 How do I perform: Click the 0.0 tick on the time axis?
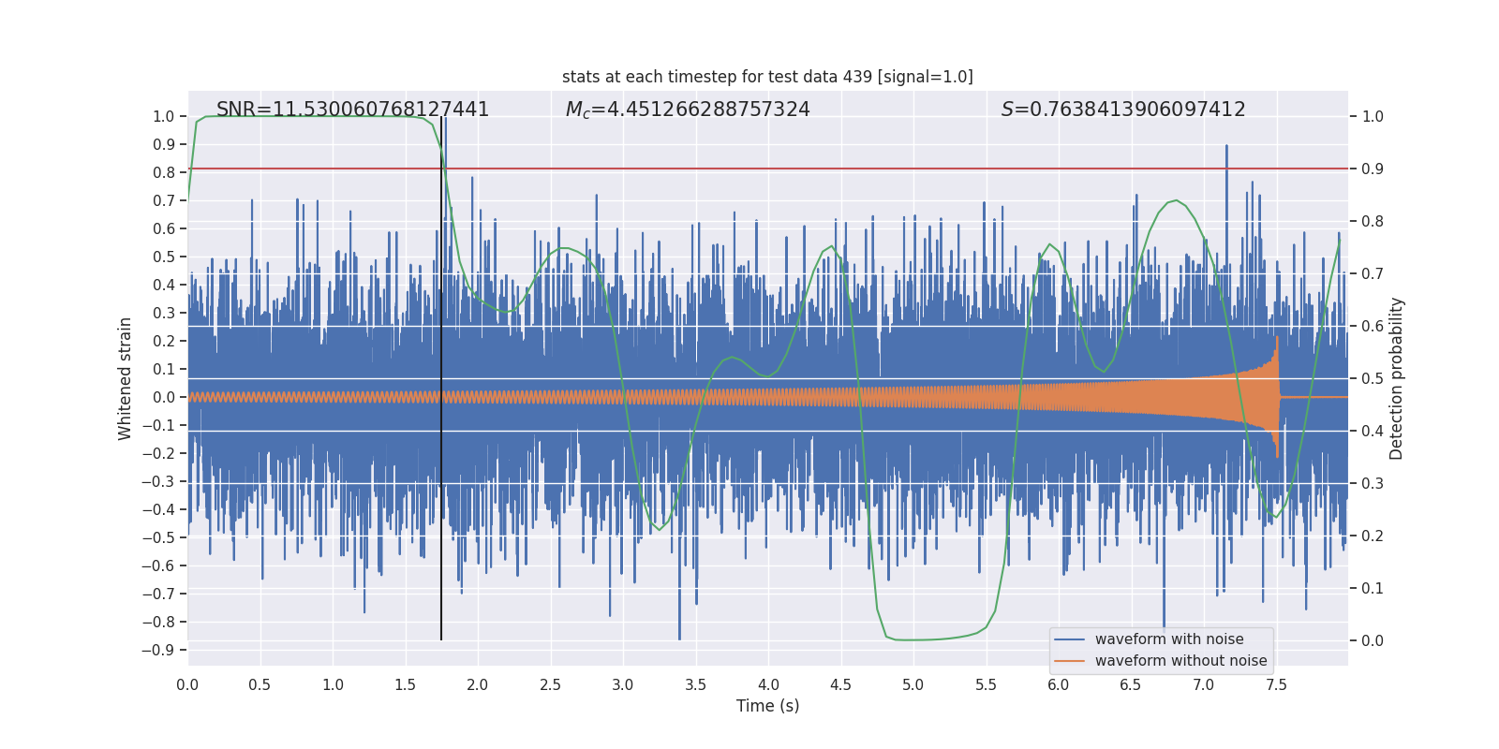187,685
